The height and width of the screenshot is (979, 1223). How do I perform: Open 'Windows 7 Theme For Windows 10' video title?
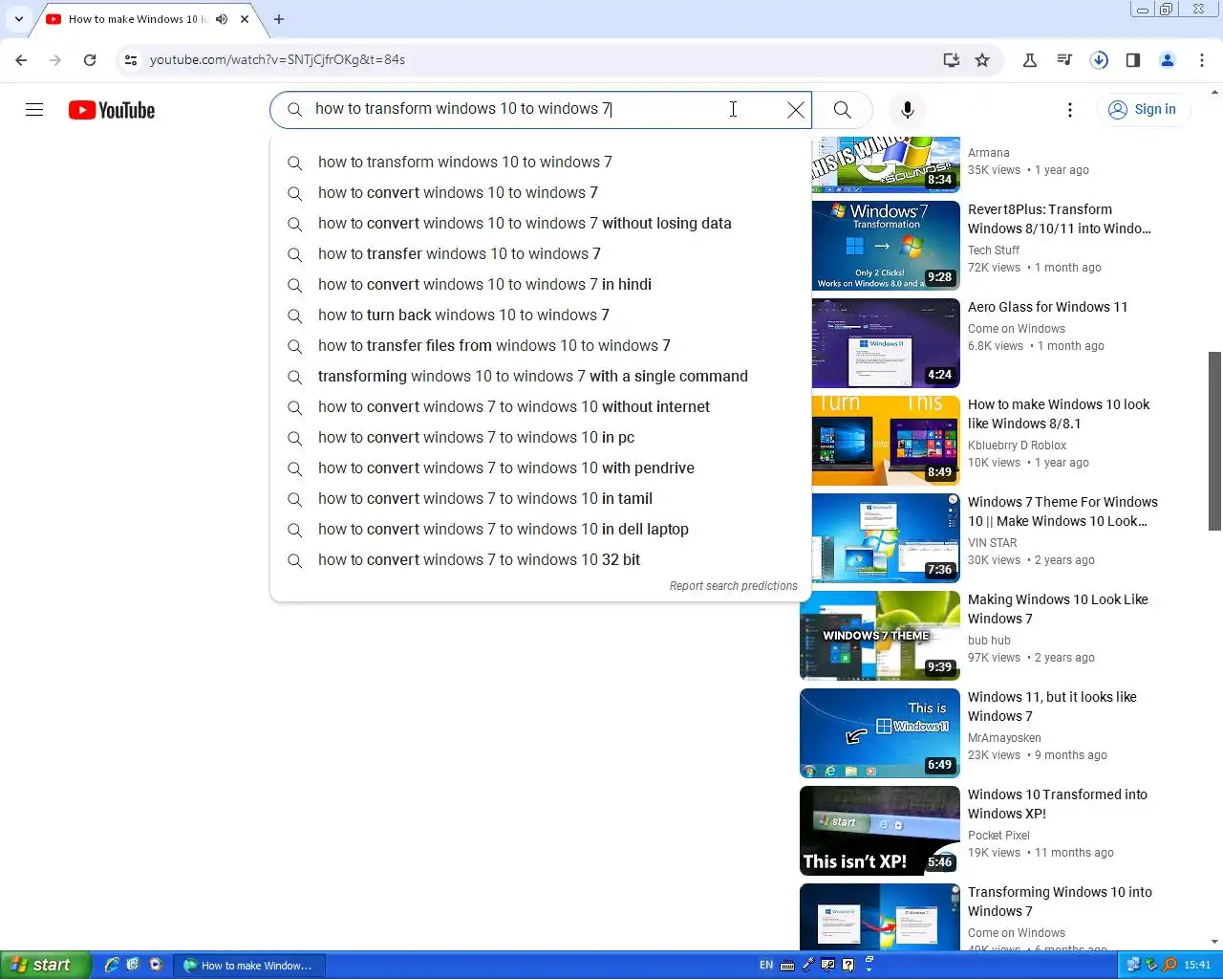point(1062,511)
